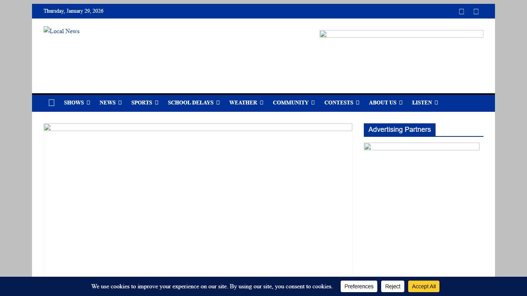Image resolution: width=527 pixels, height=296 pixels.
Task: Expand the Listen dropdown arrow
Action: (x=436, y=103)
